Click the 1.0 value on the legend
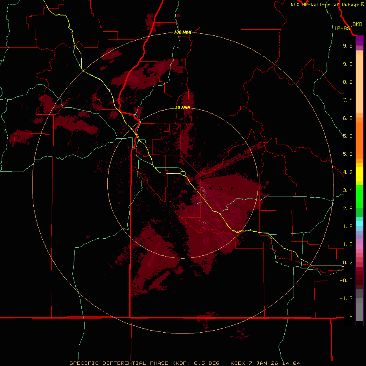This screenshot has height=366, width=366. coord(348,244)
